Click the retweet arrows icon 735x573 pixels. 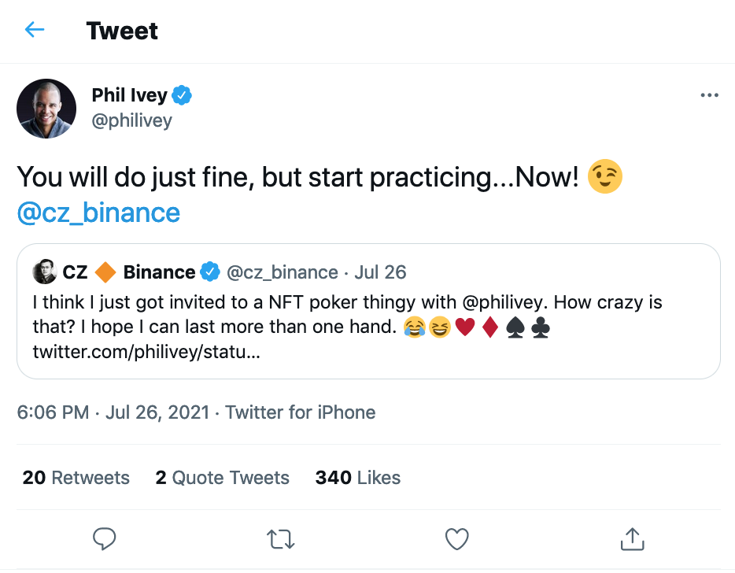(x=280, y=539)
